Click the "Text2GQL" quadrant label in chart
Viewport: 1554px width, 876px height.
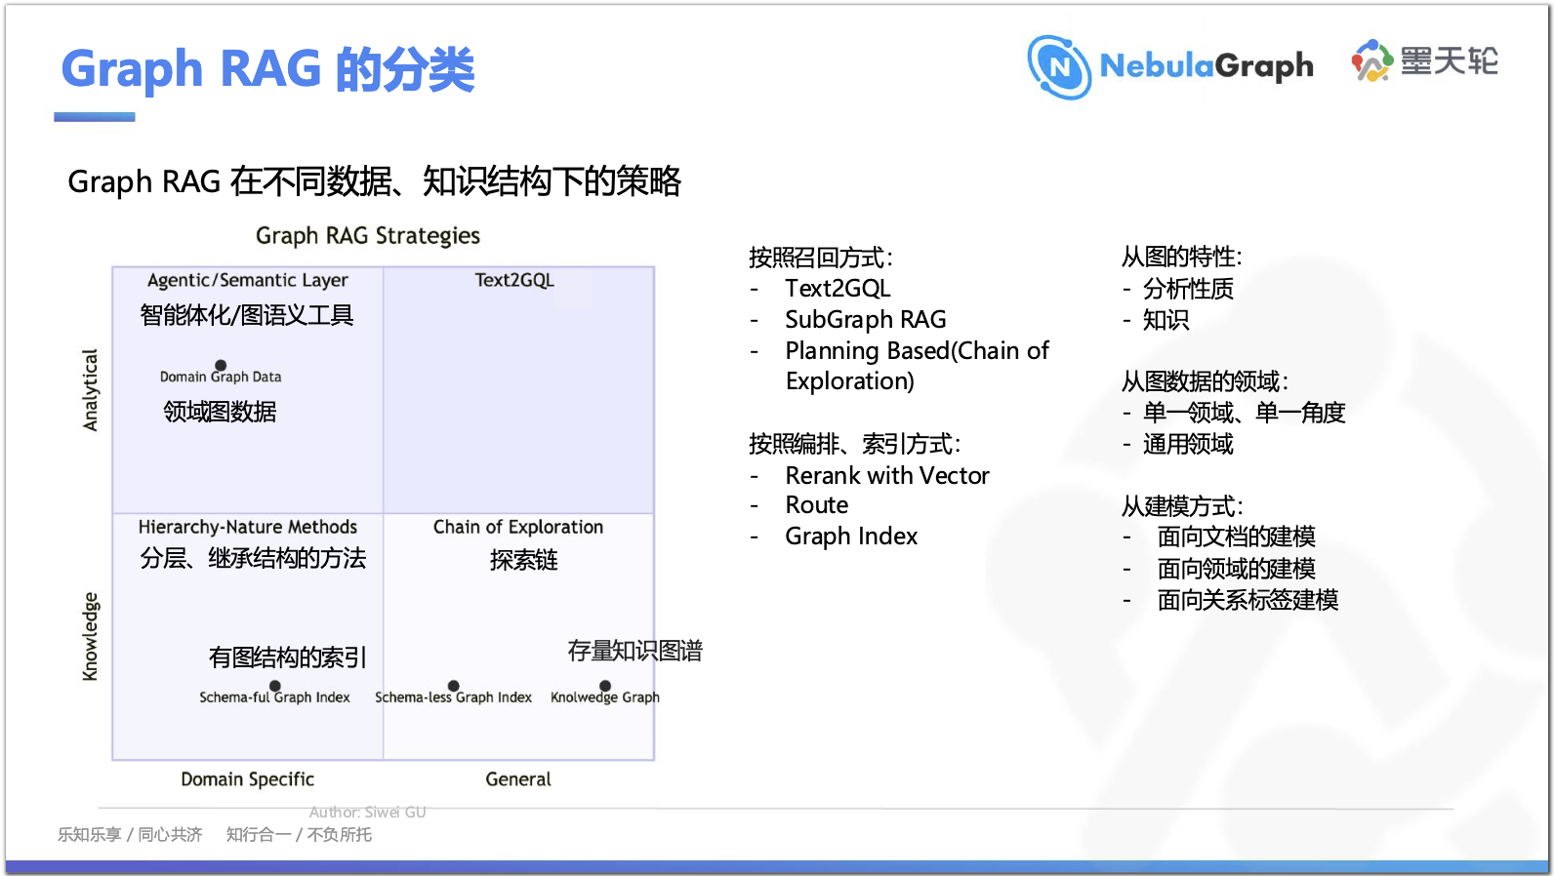(x=514, y=281)
